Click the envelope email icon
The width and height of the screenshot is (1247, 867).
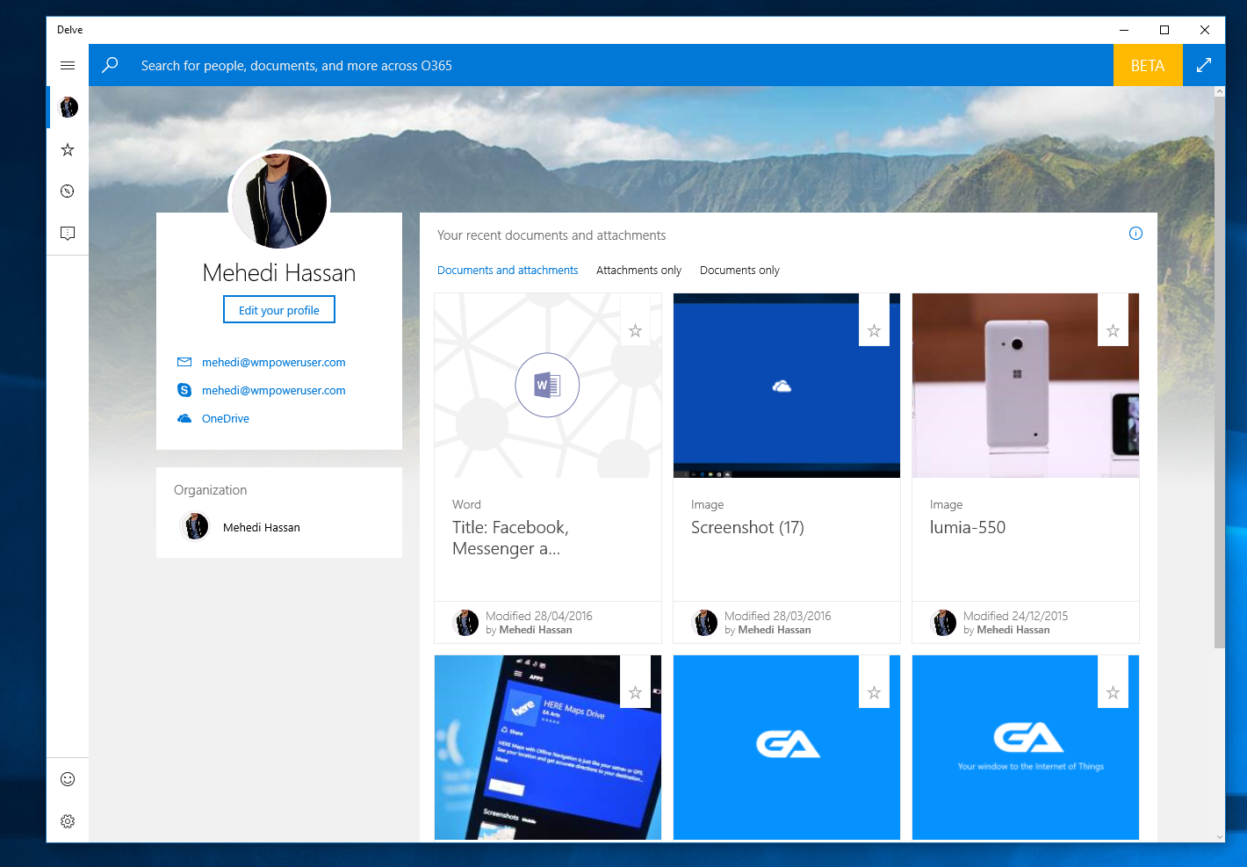pyautogui.click(x=184, y=362)
